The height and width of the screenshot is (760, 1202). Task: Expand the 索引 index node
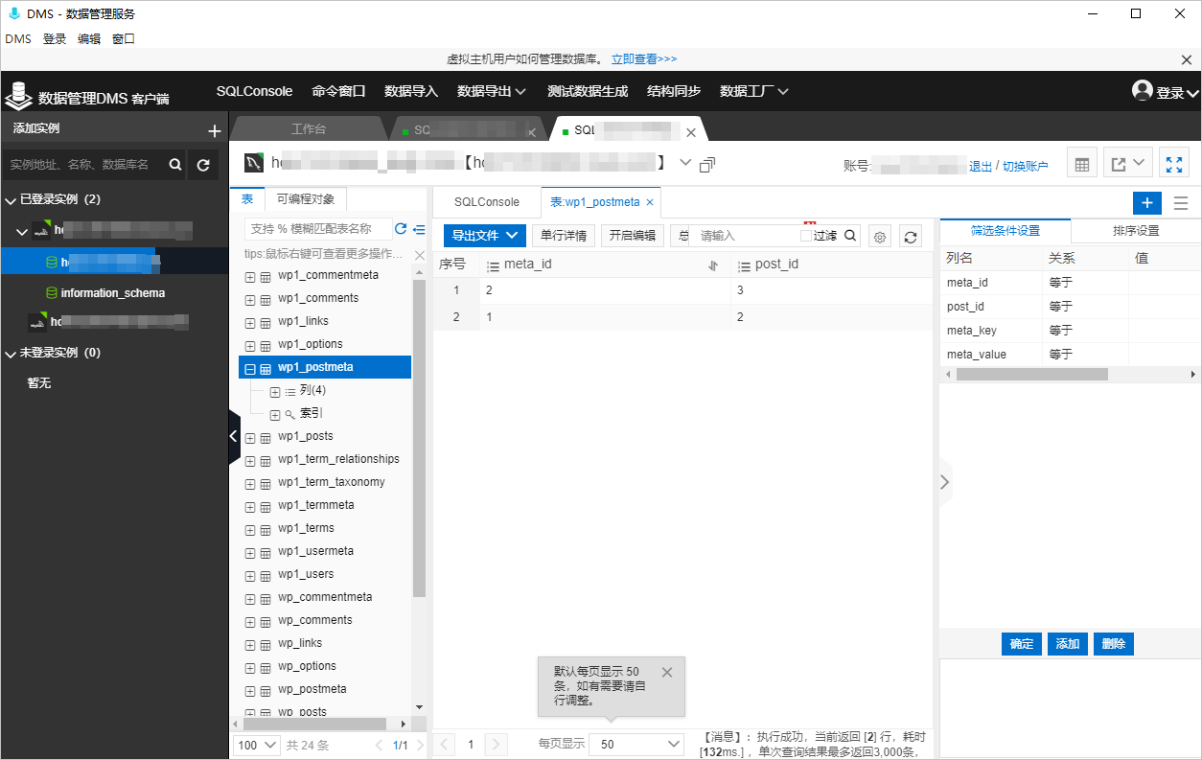point(275,415)
